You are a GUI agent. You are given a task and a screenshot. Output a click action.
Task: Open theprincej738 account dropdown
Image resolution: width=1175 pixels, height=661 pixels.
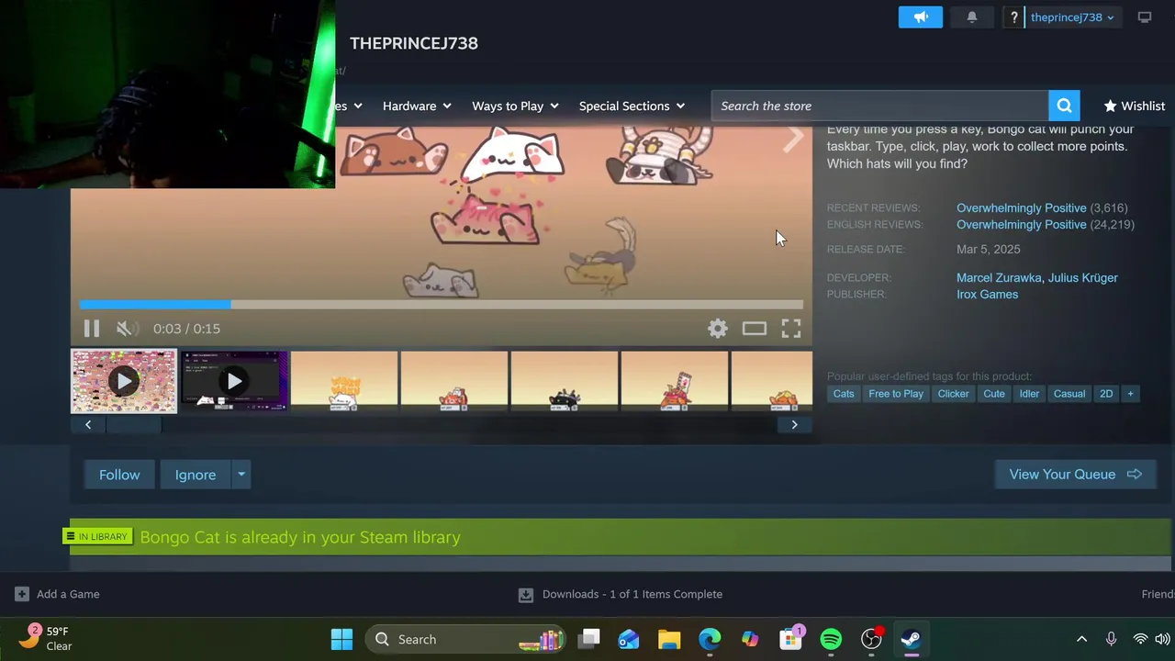[1072, 17]
